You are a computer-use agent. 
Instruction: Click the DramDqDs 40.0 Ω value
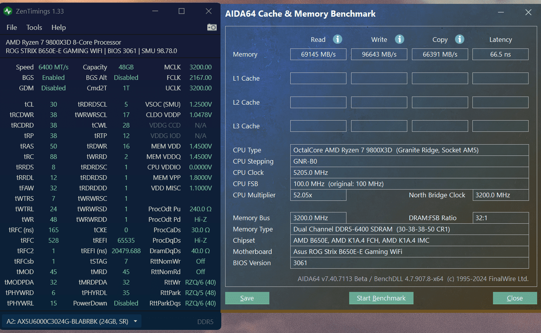[x=200, y=251]
